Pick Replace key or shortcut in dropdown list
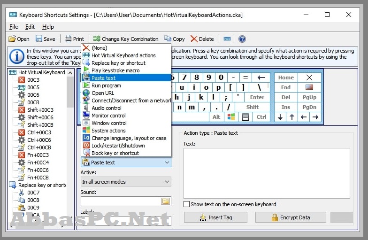The image size is (368, 240). tap(126, 63)
